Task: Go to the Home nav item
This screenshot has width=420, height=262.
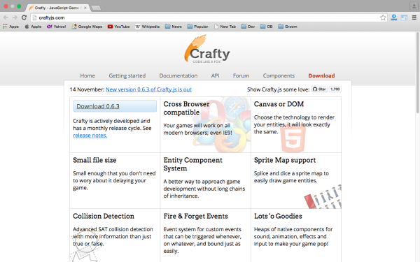Action: [87, 75]
